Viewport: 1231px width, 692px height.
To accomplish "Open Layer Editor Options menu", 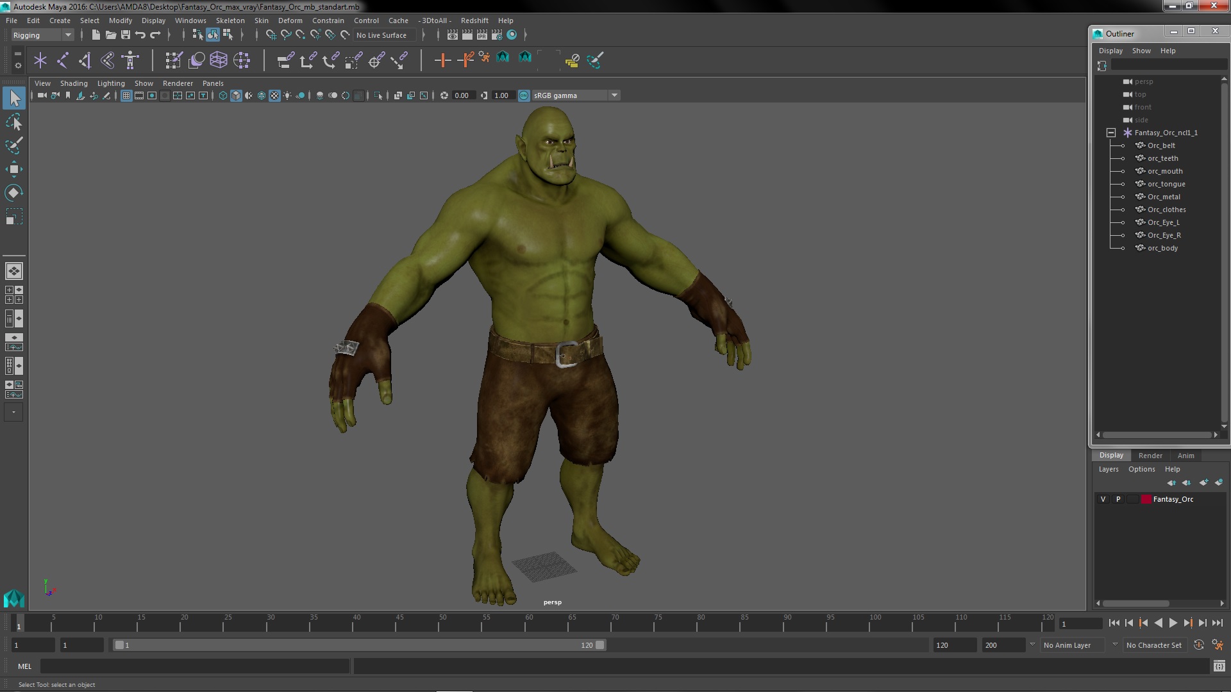I will [x=1141, y=469].
